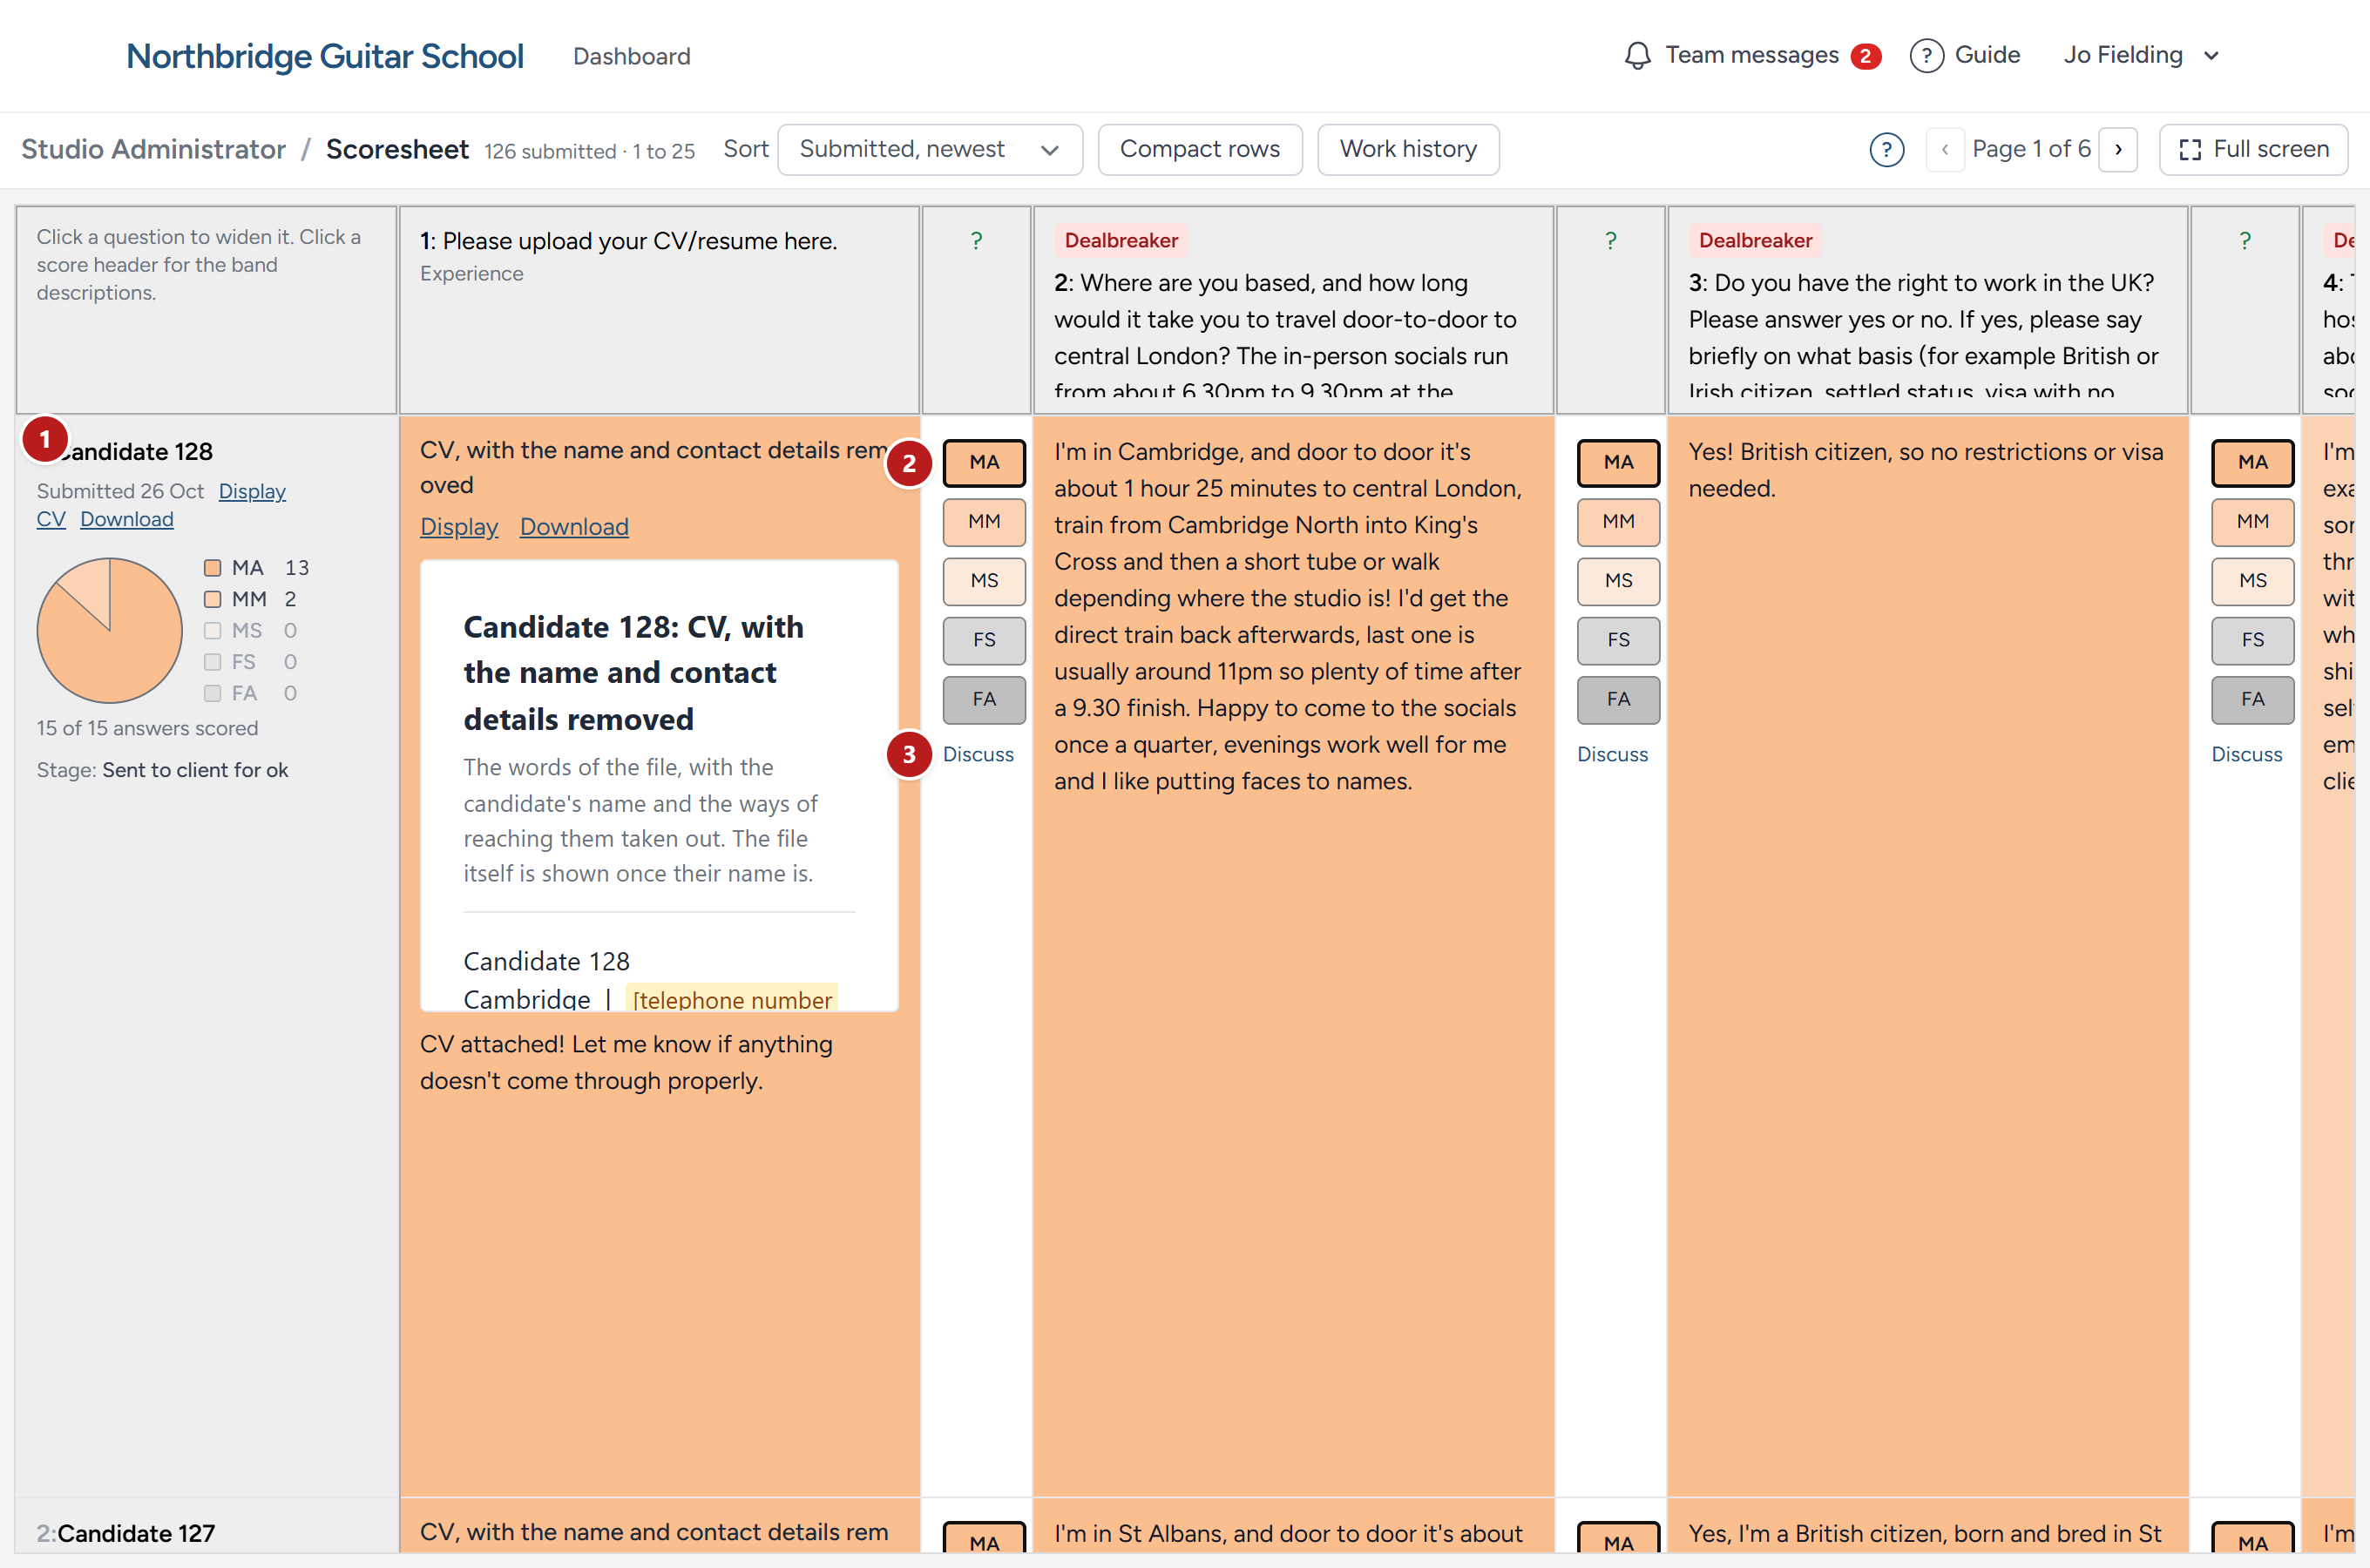Score question 2 as MM for Candidate 128
The height and width of the screenshot is (1568, 2370).
(1618, 522)
